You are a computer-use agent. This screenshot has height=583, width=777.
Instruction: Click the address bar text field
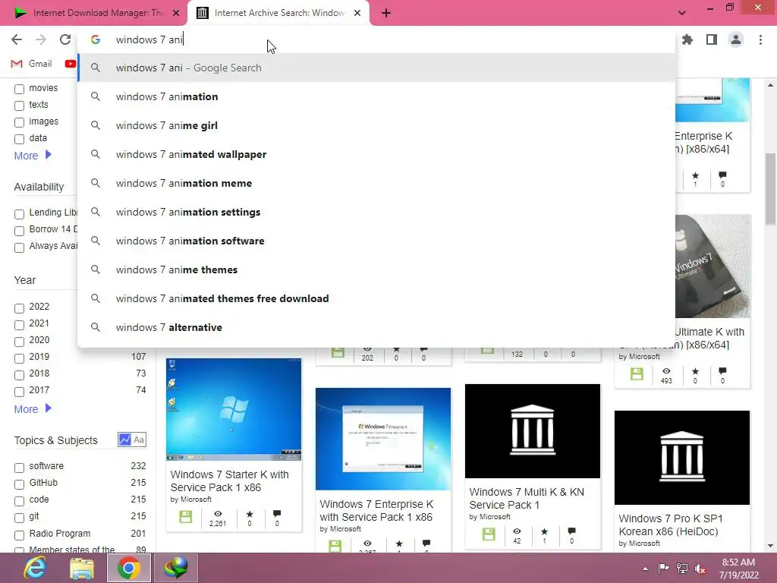tap(376, 39)
